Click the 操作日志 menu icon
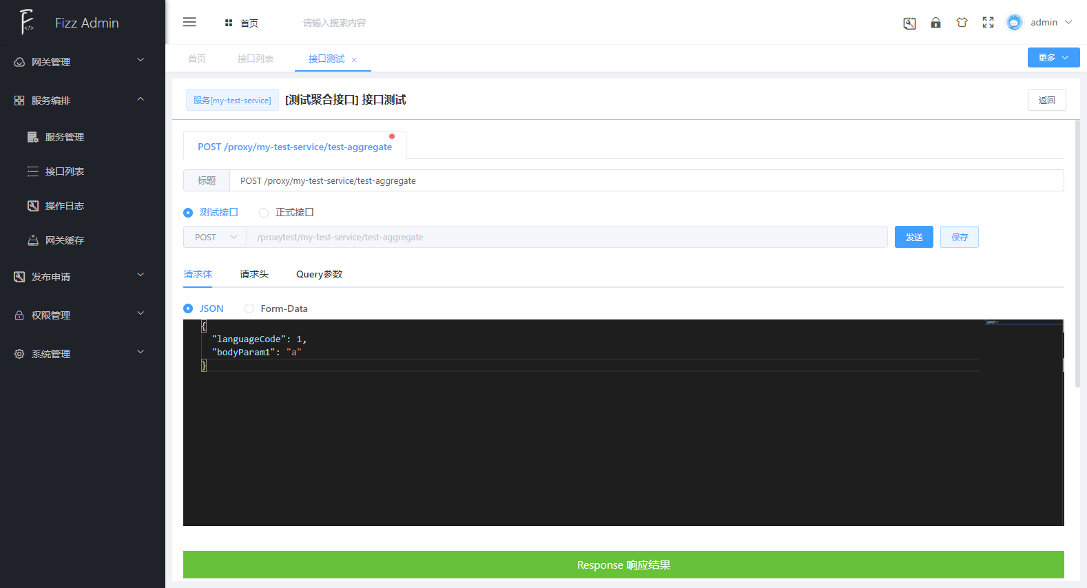Viewport: 1087px width, 588px height. click(33, 206)
